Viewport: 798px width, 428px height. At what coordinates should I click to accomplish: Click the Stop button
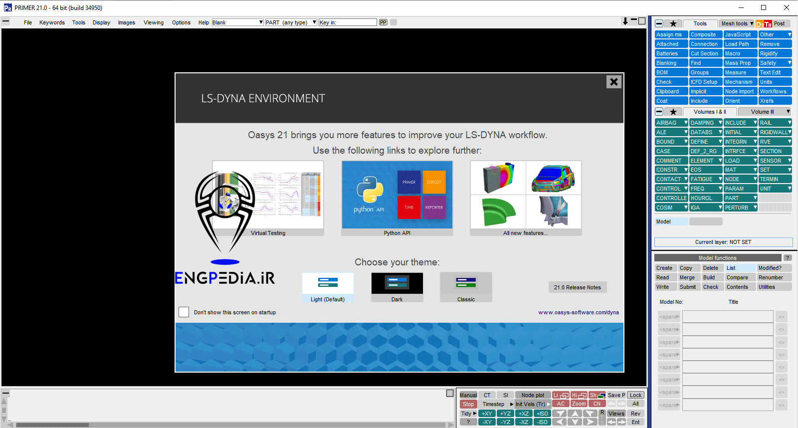coord(468,404)
